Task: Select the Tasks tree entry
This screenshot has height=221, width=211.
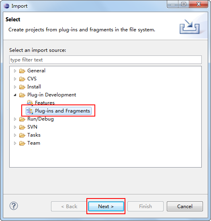Action: (x=34, y=135)
